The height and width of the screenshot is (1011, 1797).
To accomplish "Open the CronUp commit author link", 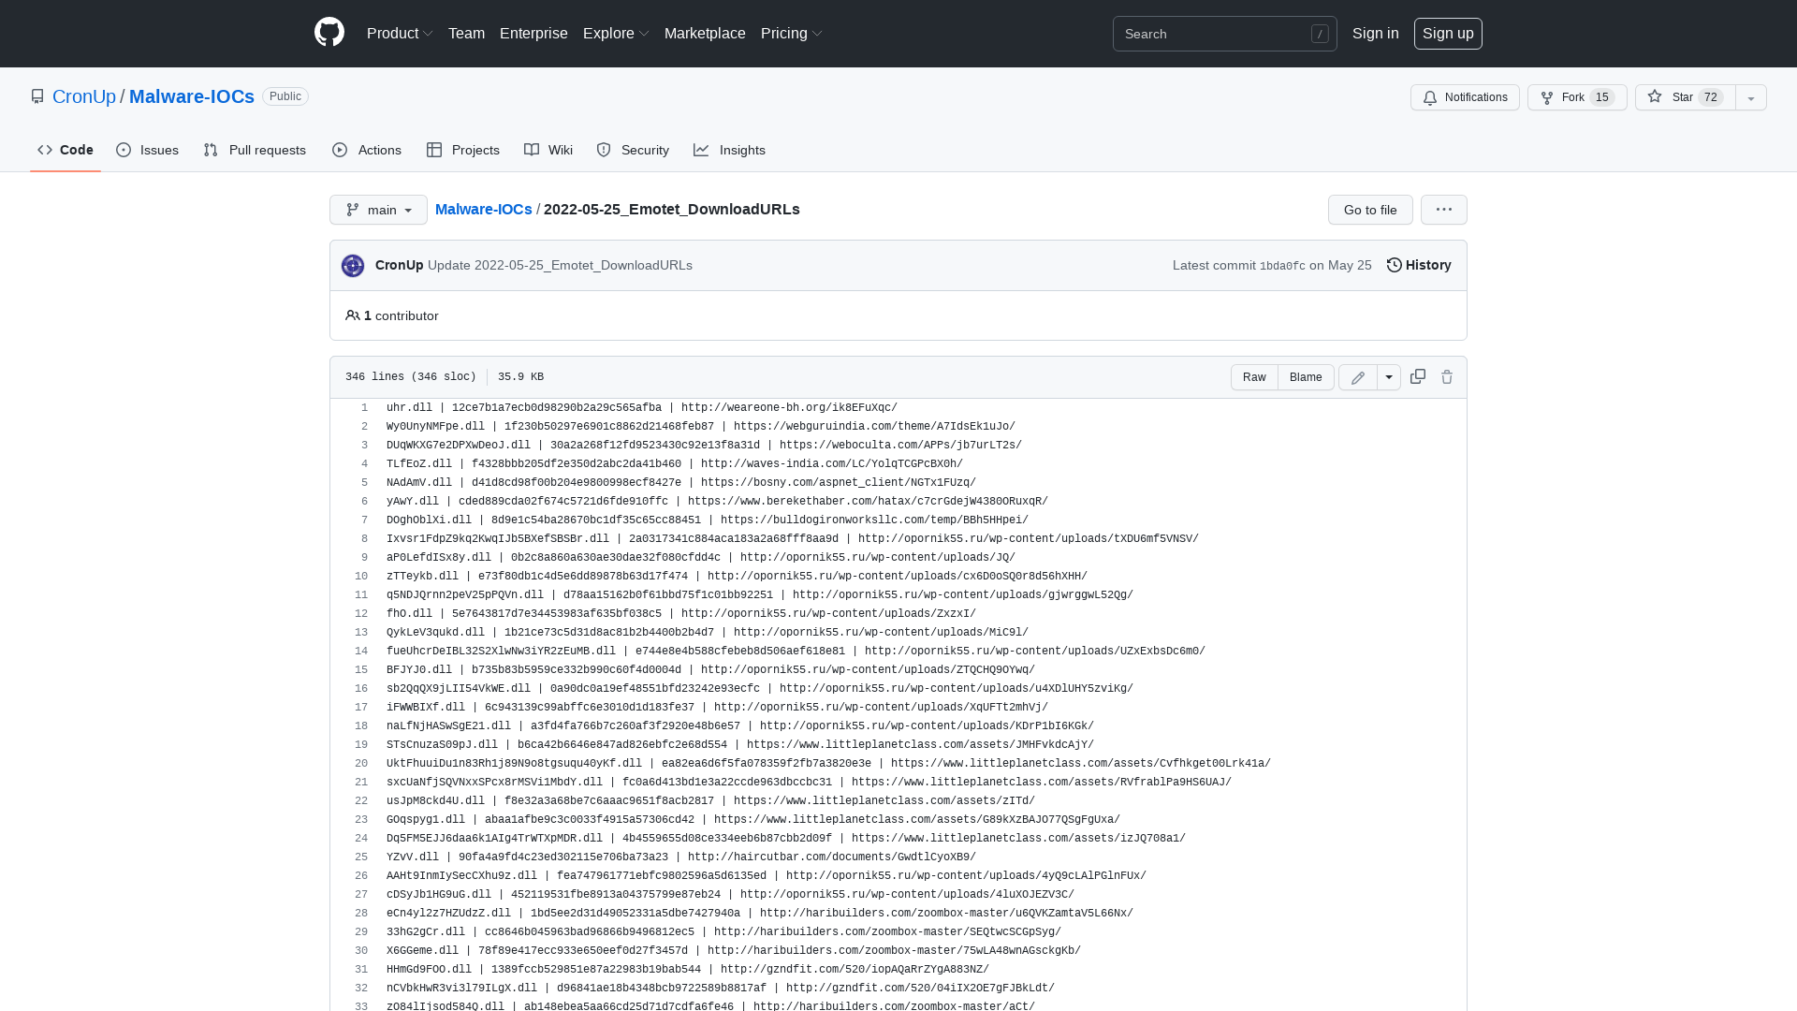I will tap(400, 265).
